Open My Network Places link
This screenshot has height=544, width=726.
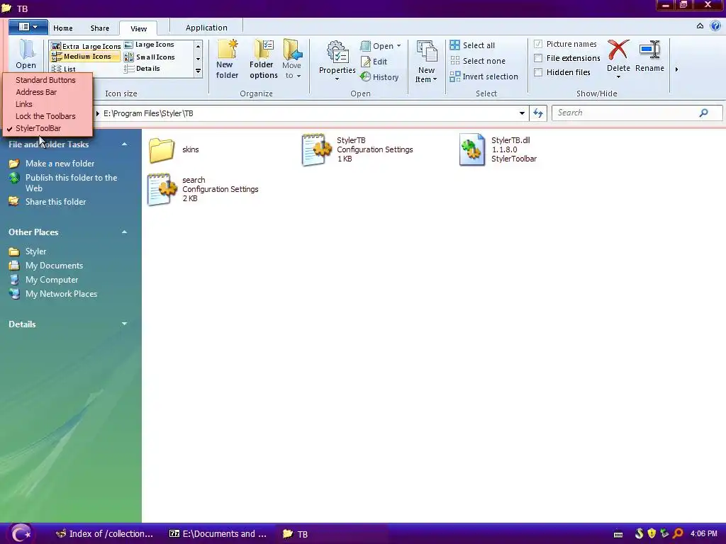61,294
